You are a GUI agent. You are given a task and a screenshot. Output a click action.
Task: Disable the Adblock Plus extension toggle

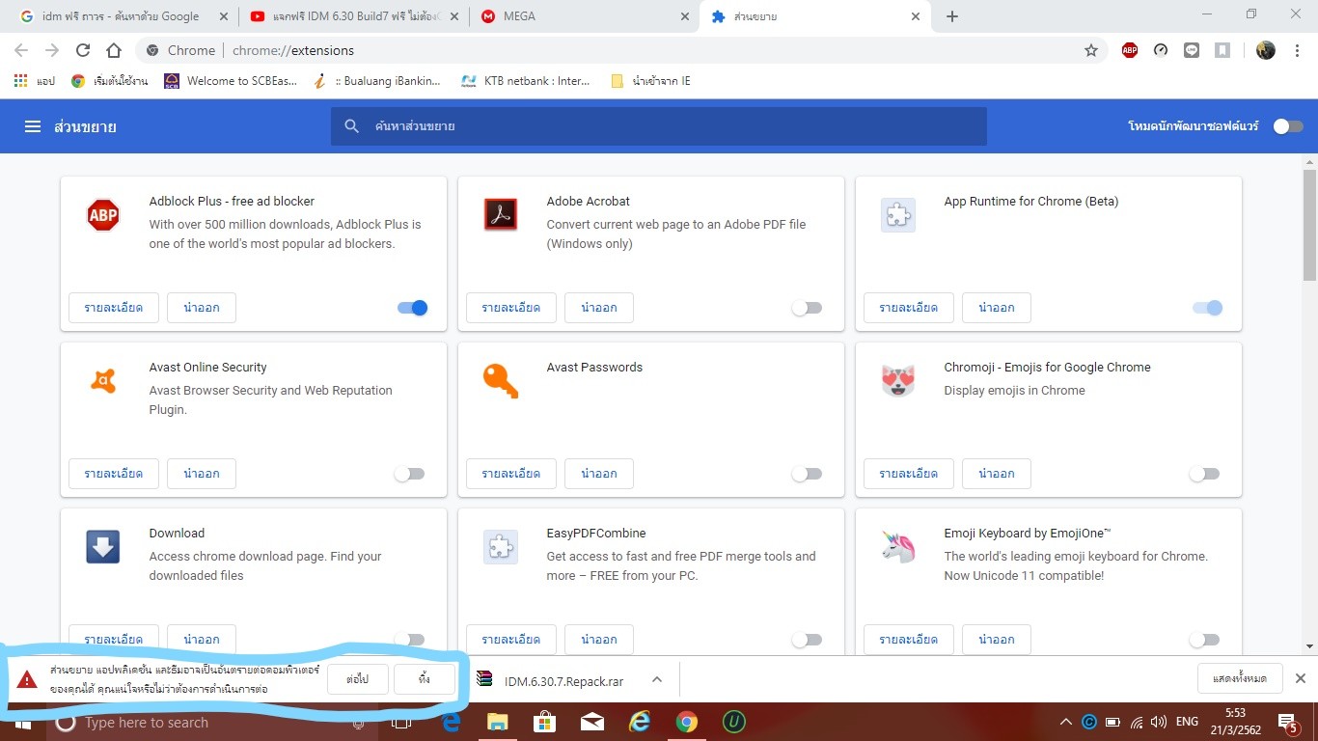tap(413, 308)
